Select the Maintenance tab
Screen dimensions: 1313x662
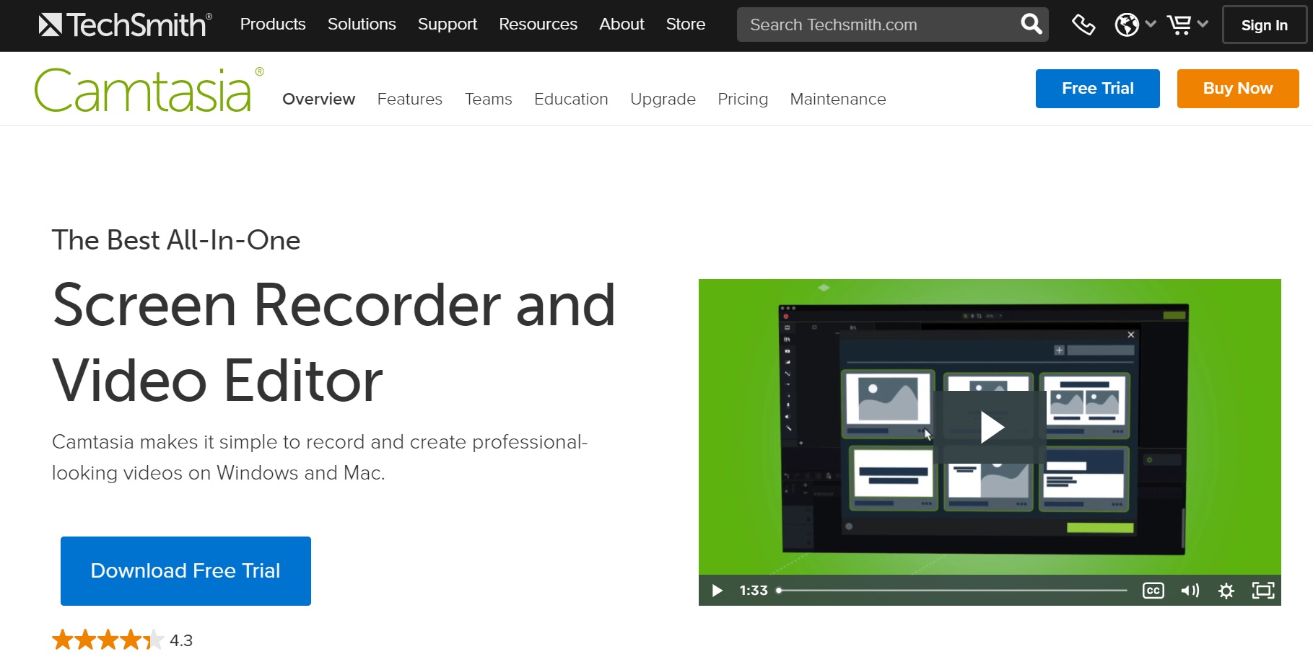pos(838,99)
